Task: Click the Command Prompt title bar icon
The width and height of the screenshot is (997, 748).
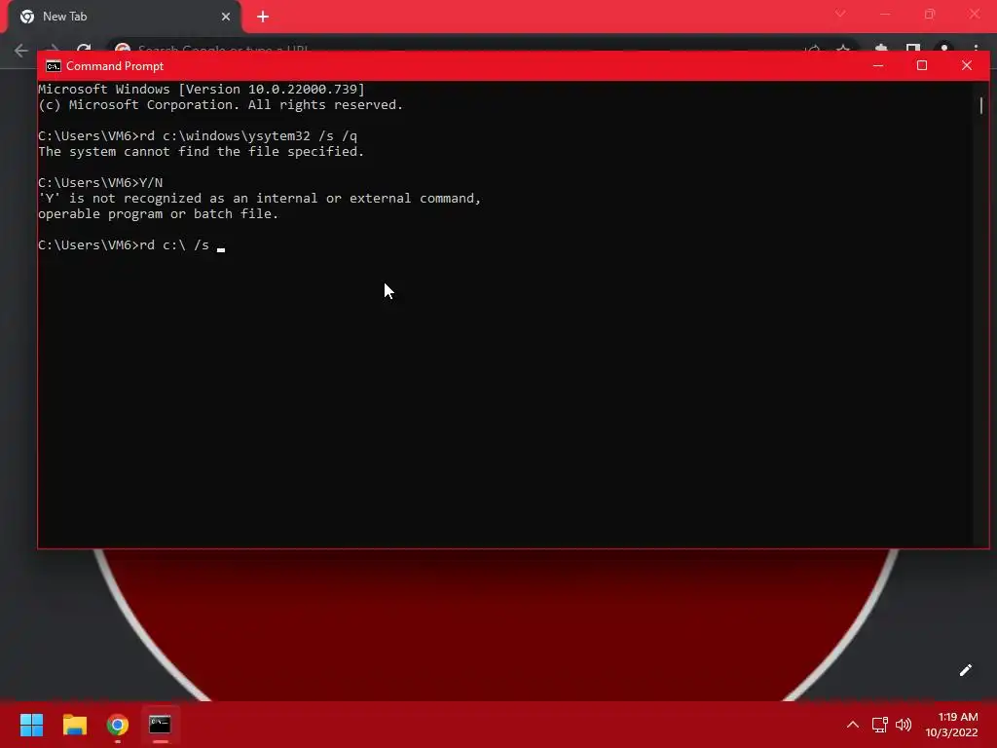Action: (54, 66)
